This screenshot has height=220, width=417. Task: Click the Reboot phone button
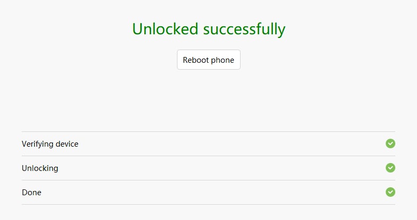coord(209,60)
